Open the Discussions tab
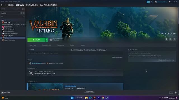This screenshot has height=100, width=179. point(61,45)
